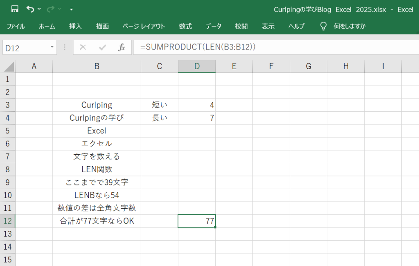This screenshot has height=266, width=419.
Task: Open the Undo history dropdown arrow
Action: [x=39, y=9]
